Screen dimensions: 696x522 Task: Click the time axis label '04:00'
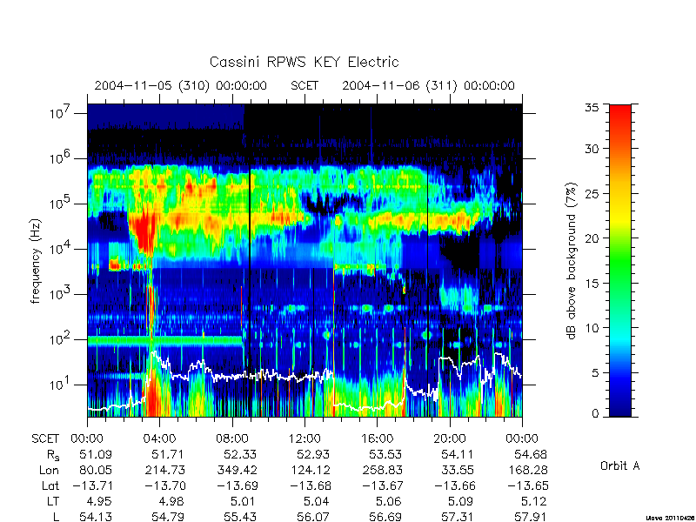(159, 438)
